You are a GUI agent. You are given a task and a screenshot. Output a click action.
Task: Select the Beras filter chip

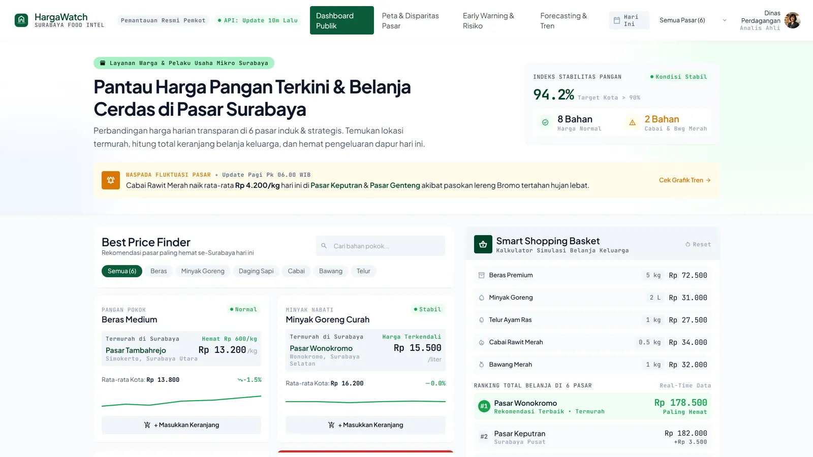(x=159, y=271)
